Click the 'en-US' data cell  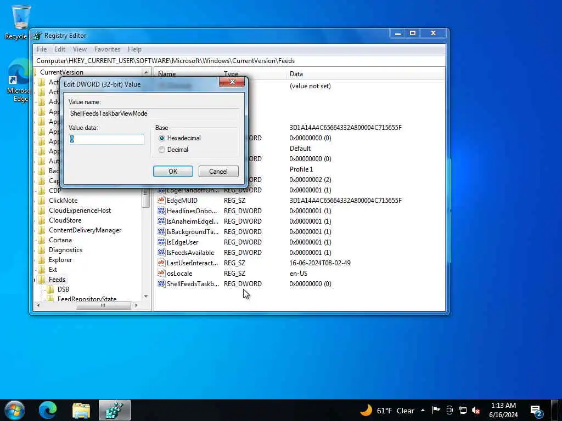click(298, 274)
